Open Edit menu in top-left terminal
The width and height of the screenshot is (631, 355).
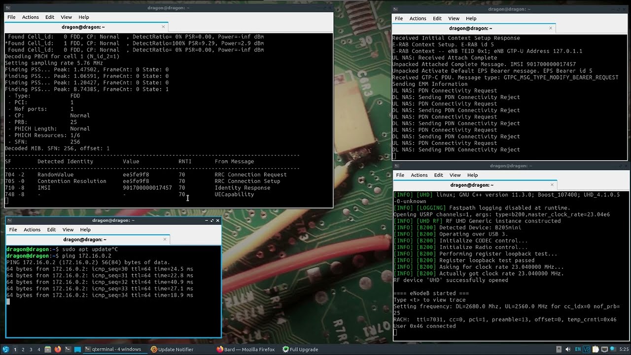[50, 17]
